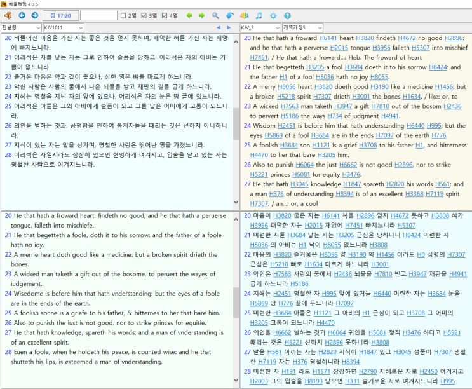
Task: Open Strong's link H3205 in KJV_S verse 21
Action: click(x=315, y=67)
